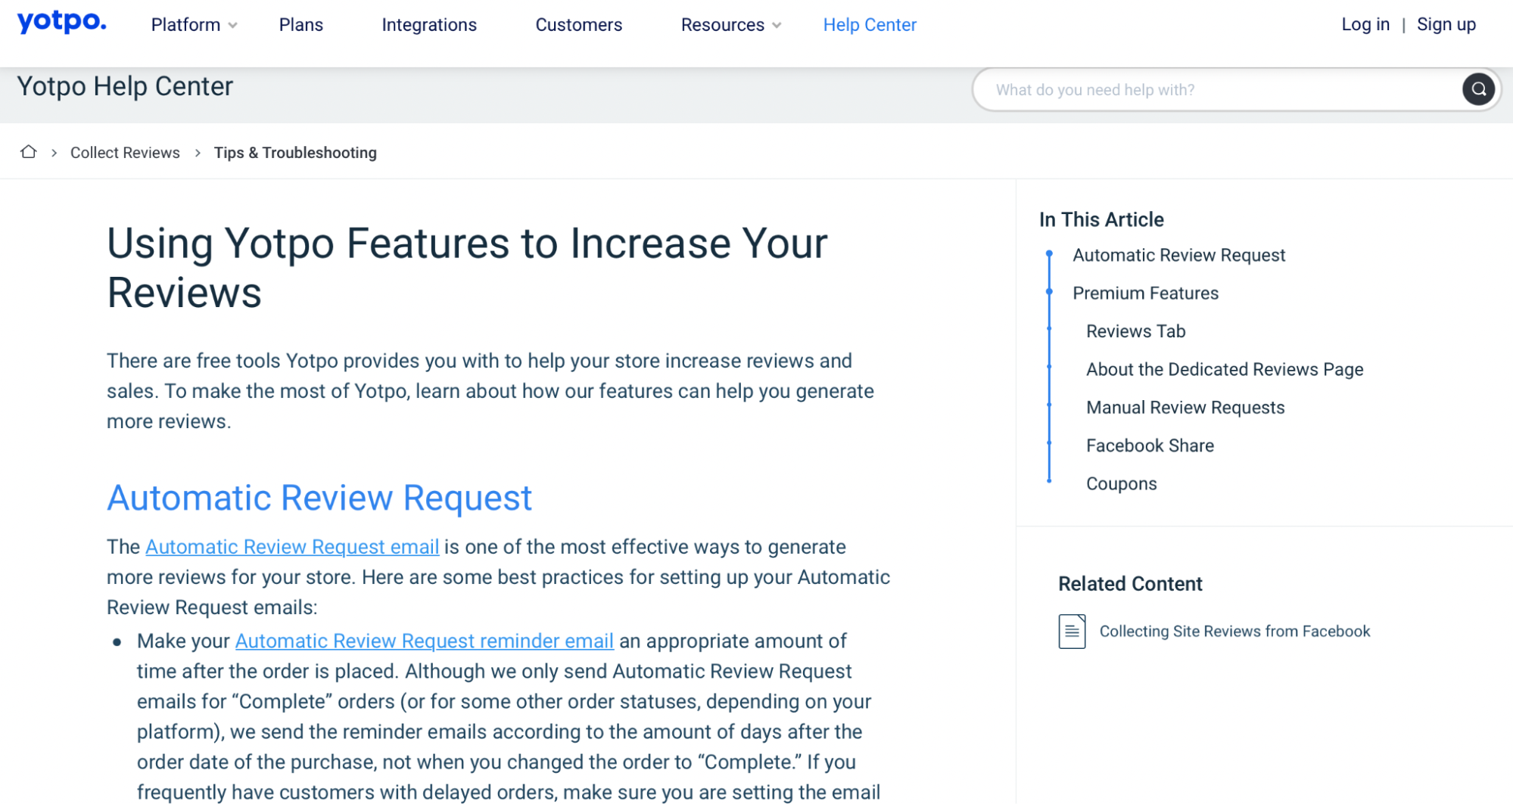
Task: Expand the Resources dropdown menu
Action: 731,25
